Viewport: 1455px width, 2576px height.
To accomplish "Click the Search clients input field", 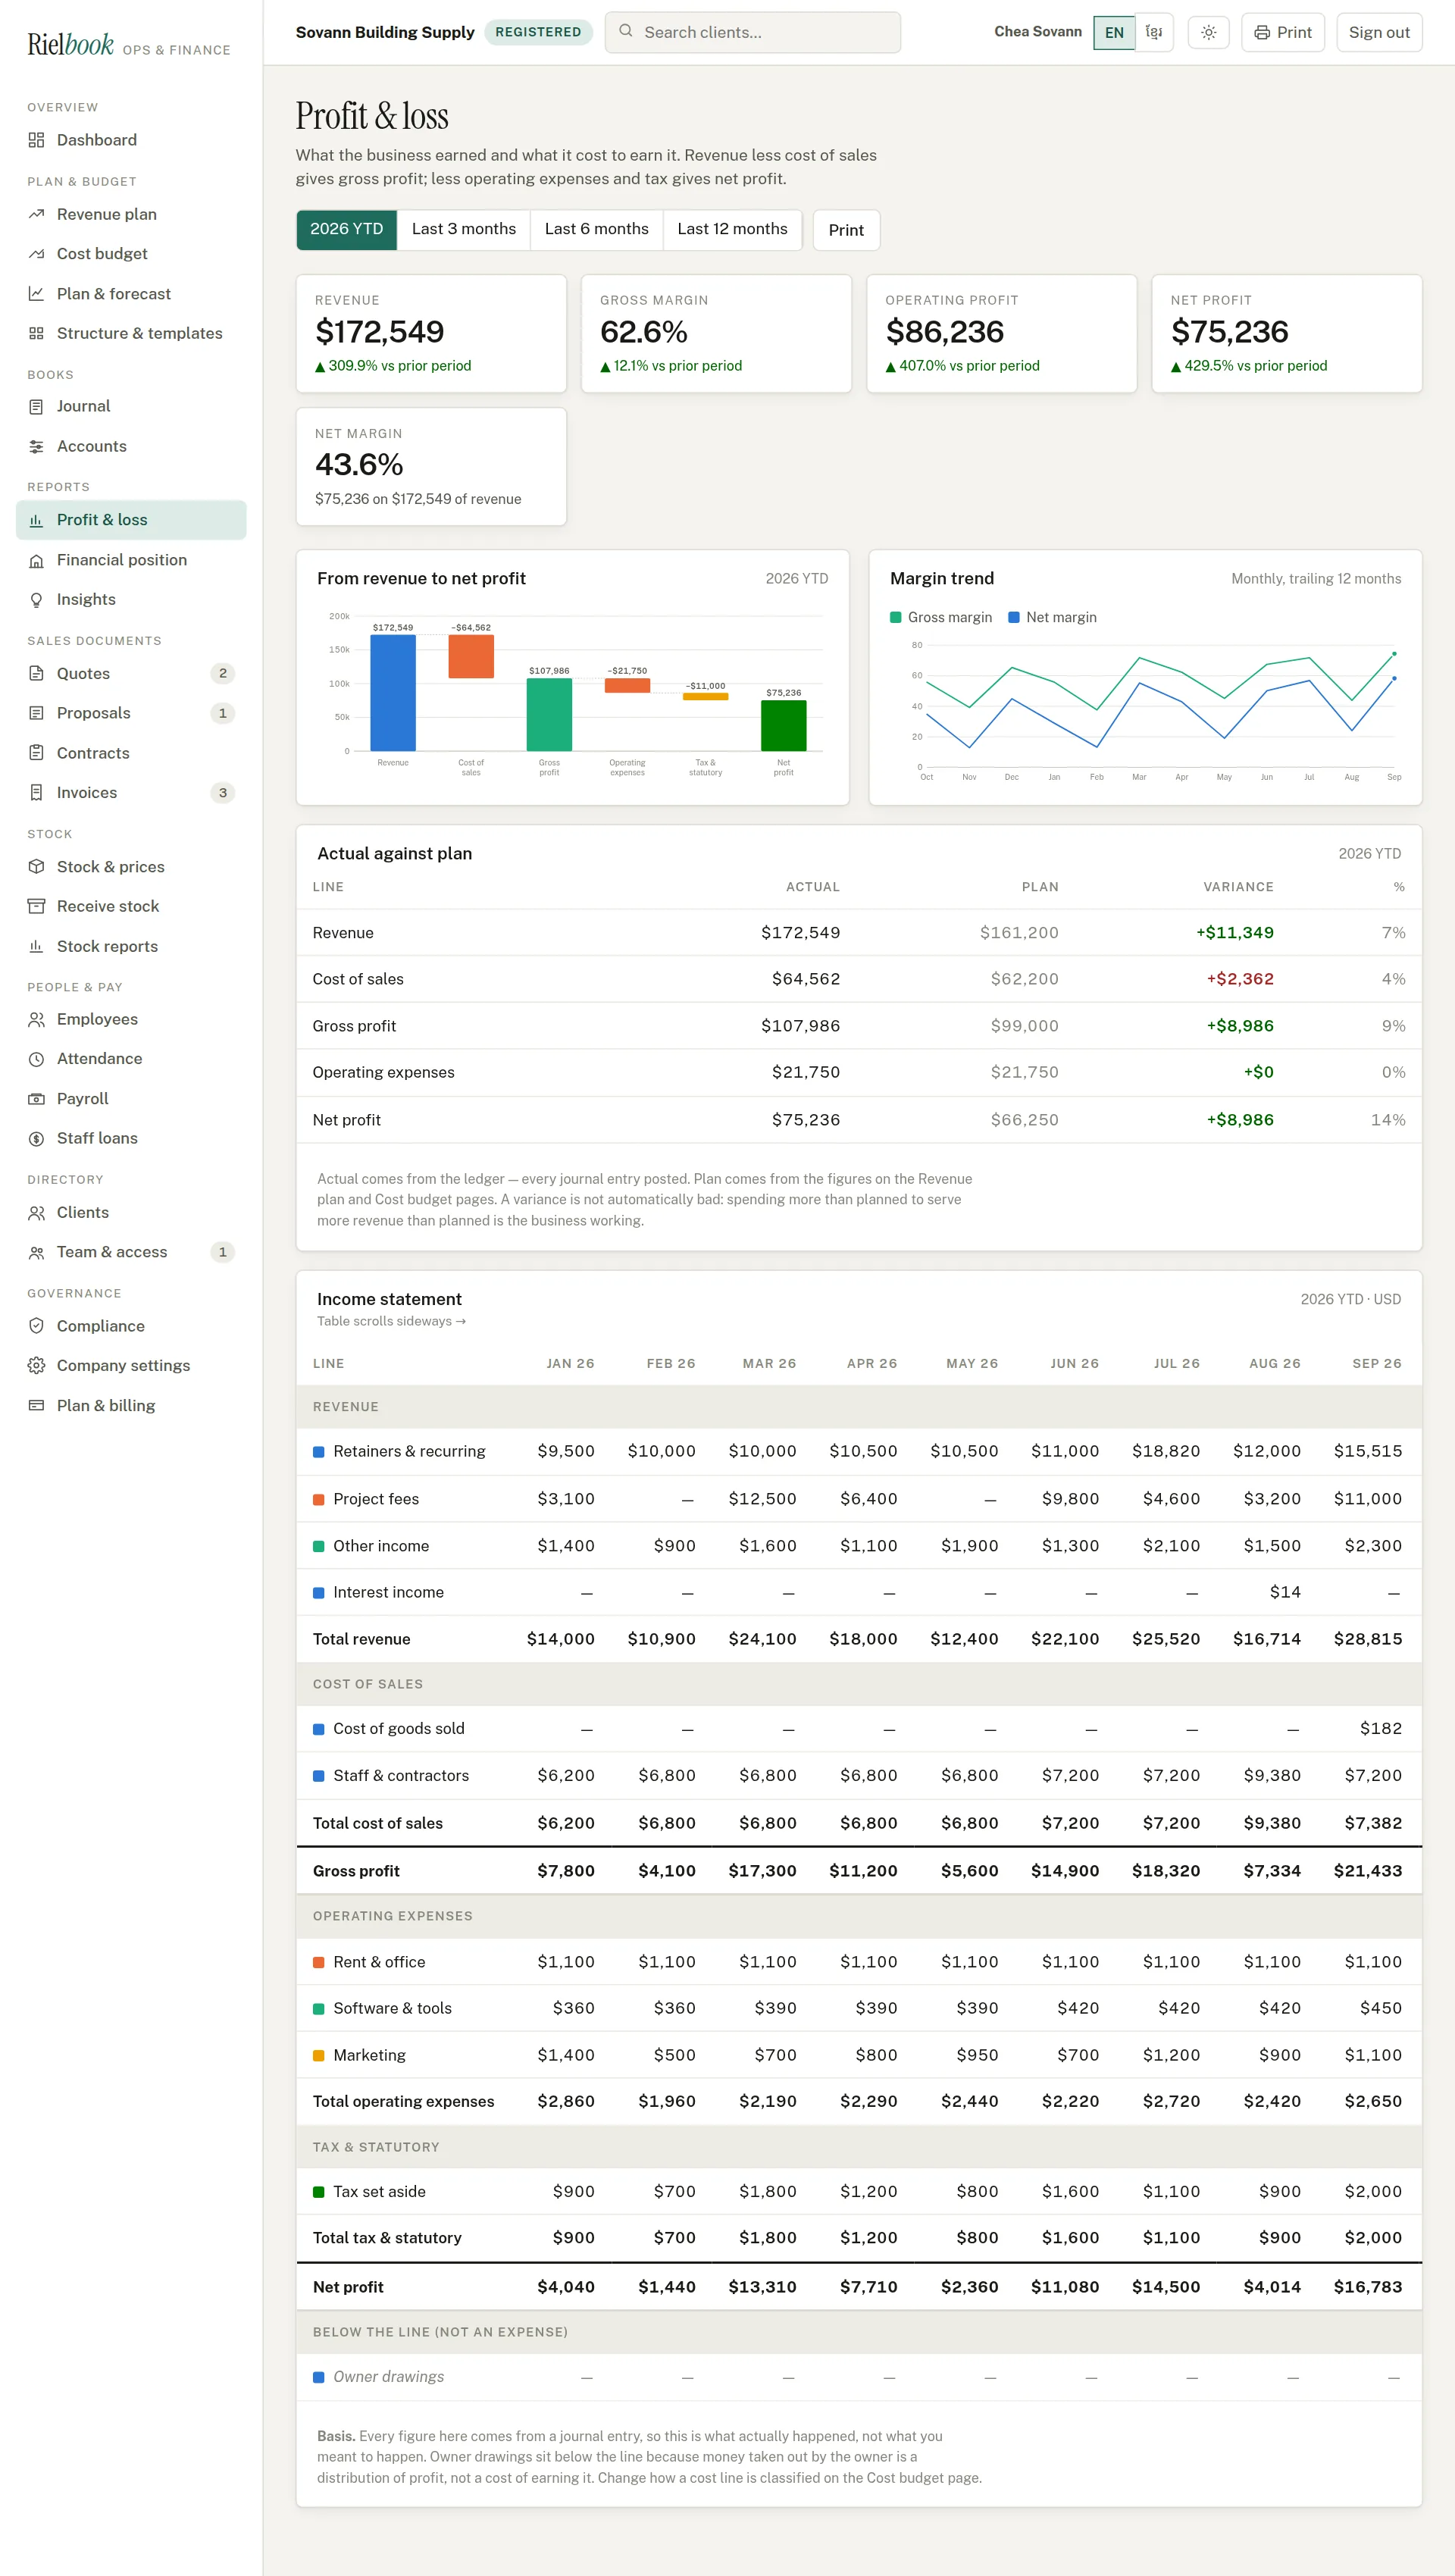I will point(753,32).
